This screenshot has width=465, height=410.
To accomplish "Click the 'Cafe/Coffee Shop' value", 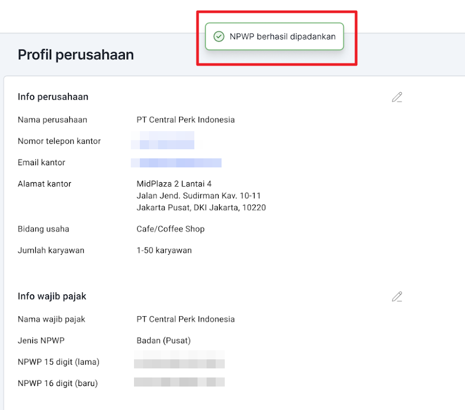I will pyautogui.click(x=170, y=229).
